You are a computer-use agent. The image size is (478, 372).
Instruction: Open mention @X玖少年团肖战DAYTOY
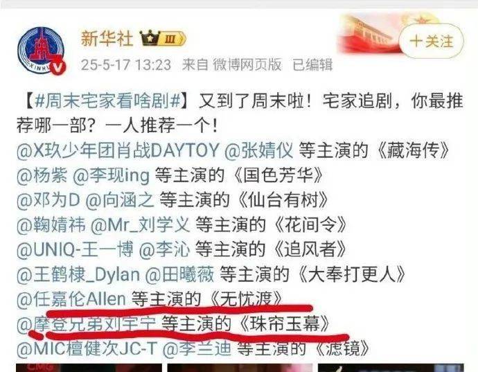point(118,150)
